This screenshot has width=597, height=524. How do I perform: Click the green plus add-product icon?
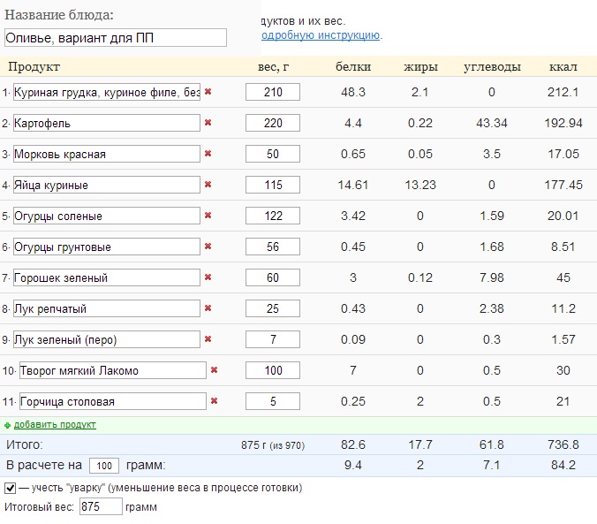7,425
